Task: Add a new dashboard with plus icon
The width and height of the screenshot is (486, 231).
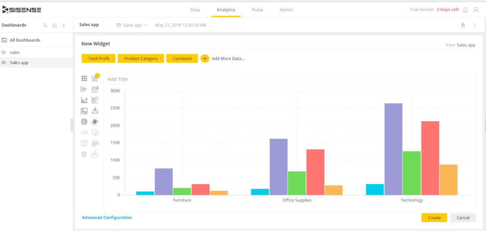Action: [64, 25]
